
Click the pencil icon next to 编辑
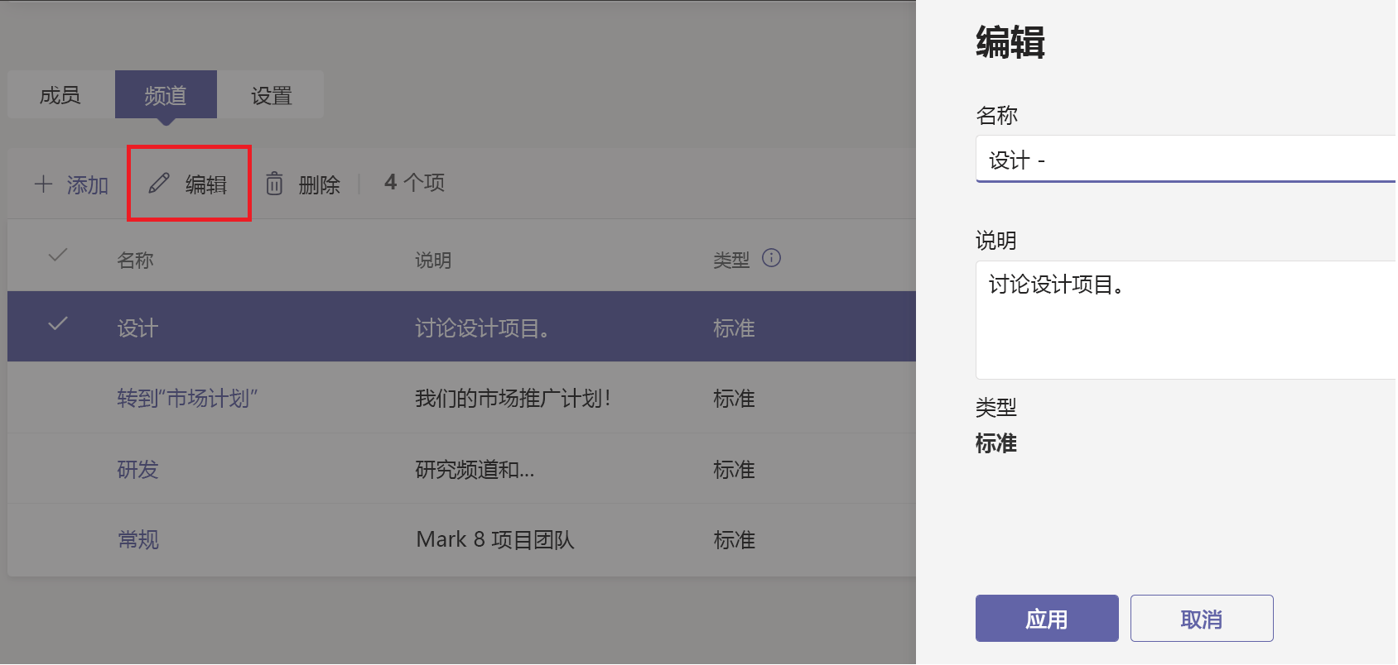pos(159,184)
